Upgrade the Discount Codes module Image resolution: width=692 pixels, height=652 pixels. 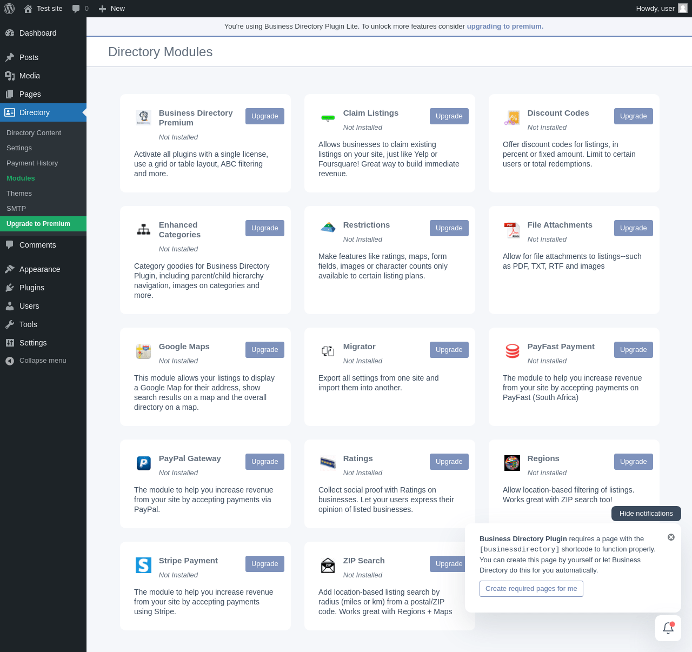(x=634, y=116)
